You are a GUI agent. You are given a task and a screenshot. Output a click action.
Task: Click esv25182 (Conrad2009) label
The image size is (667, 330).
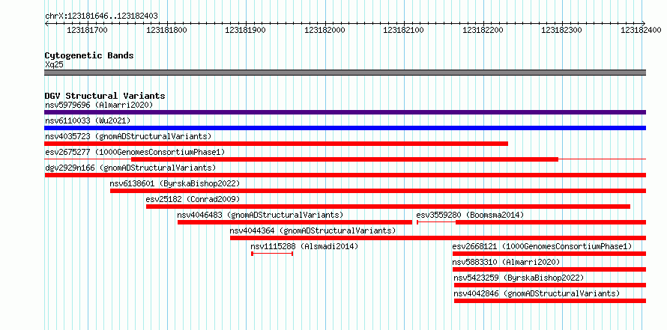(193, 199)
